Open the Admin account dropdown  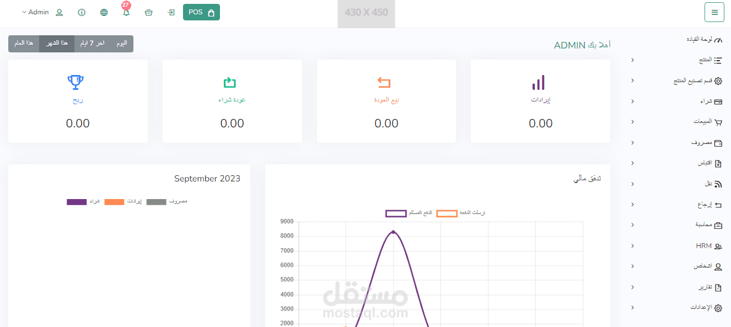[35, 12]
